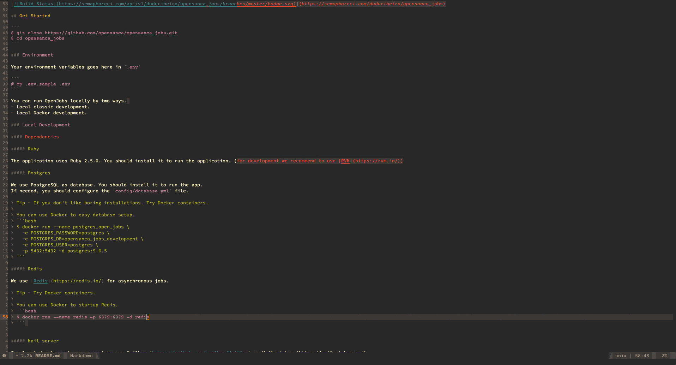This screenshot has height=365, width=676.
Task: Click 'You can run OpenJobs locally' line
Action: (x=69, y=101)
